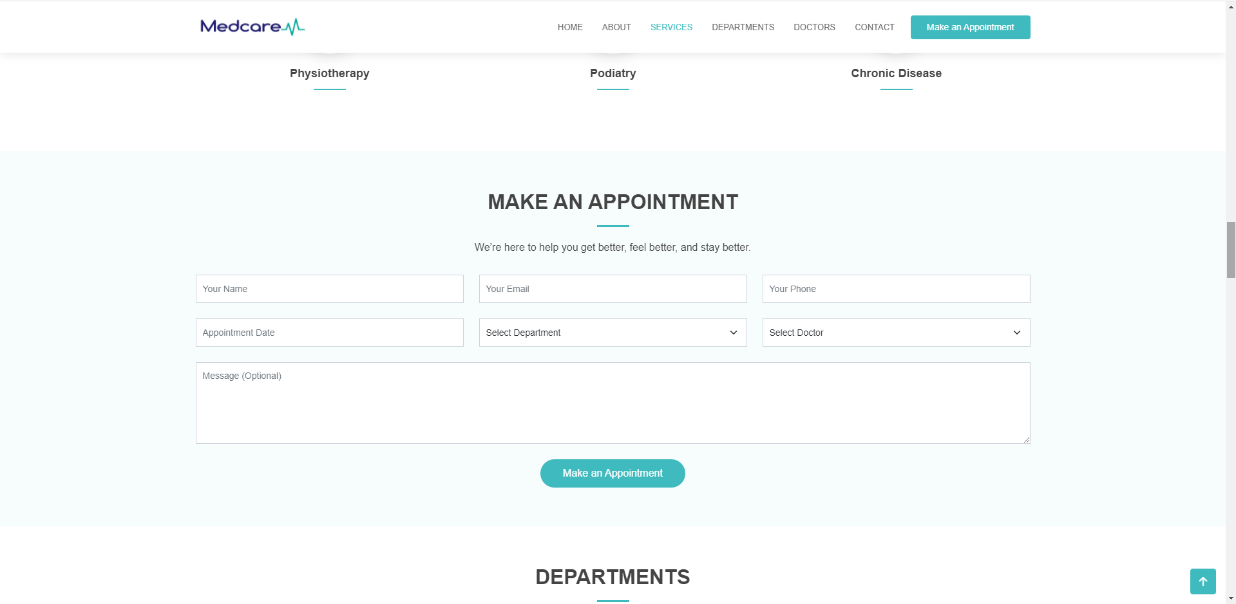Viewport: 1236px width, 604px height.
Task: Click the Appointment Date field
Action: click(x=329, y=333)
